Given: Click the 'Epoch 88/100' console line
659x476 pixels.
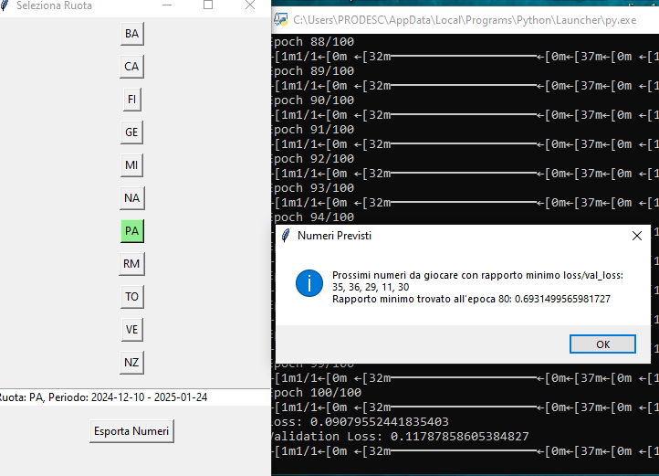Looking at the screenshot, I should click(x=313, y=42).
